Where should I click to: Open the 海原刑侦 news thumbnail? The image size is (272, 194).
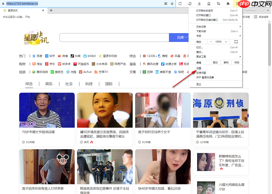pos(221,110)
